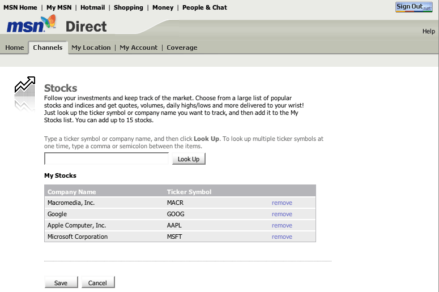Select the Google company cell
The height and width of the screenshot is (292, 439).
57,214
